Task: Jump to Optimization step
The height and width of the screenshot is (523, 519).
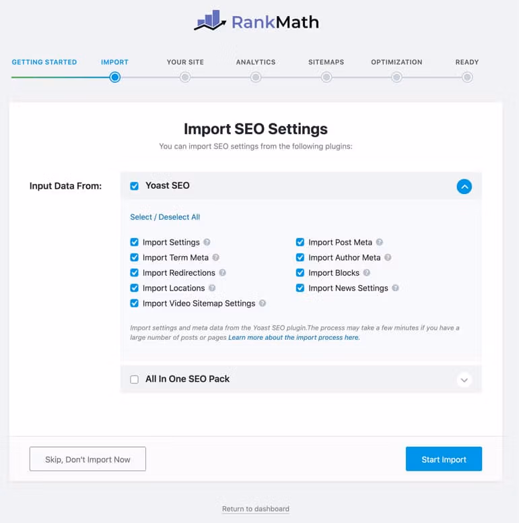Action: coord(396,62)
